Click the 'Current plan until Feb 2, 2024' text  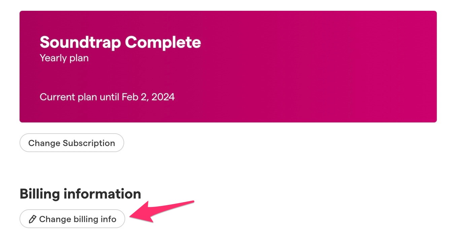107,97
